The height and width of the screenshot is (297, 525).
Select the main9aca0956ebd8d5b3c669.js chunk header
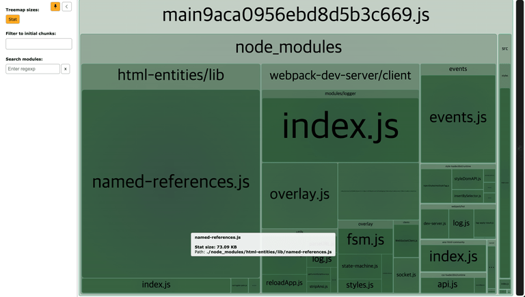(x=295, y=16)
